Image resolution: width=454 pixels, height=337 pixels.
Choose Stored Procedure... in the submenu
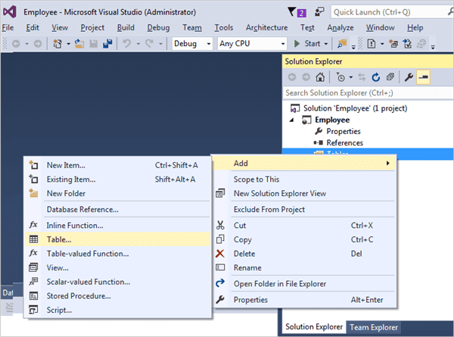click(x=81, y=295)
